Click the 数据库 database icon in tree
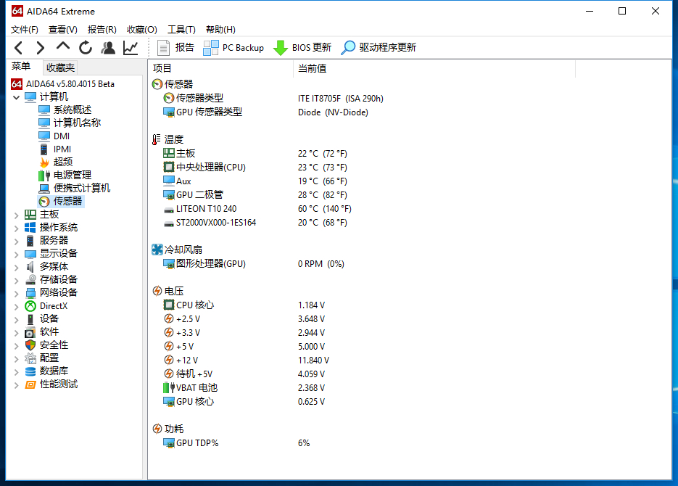 point(30,371)
